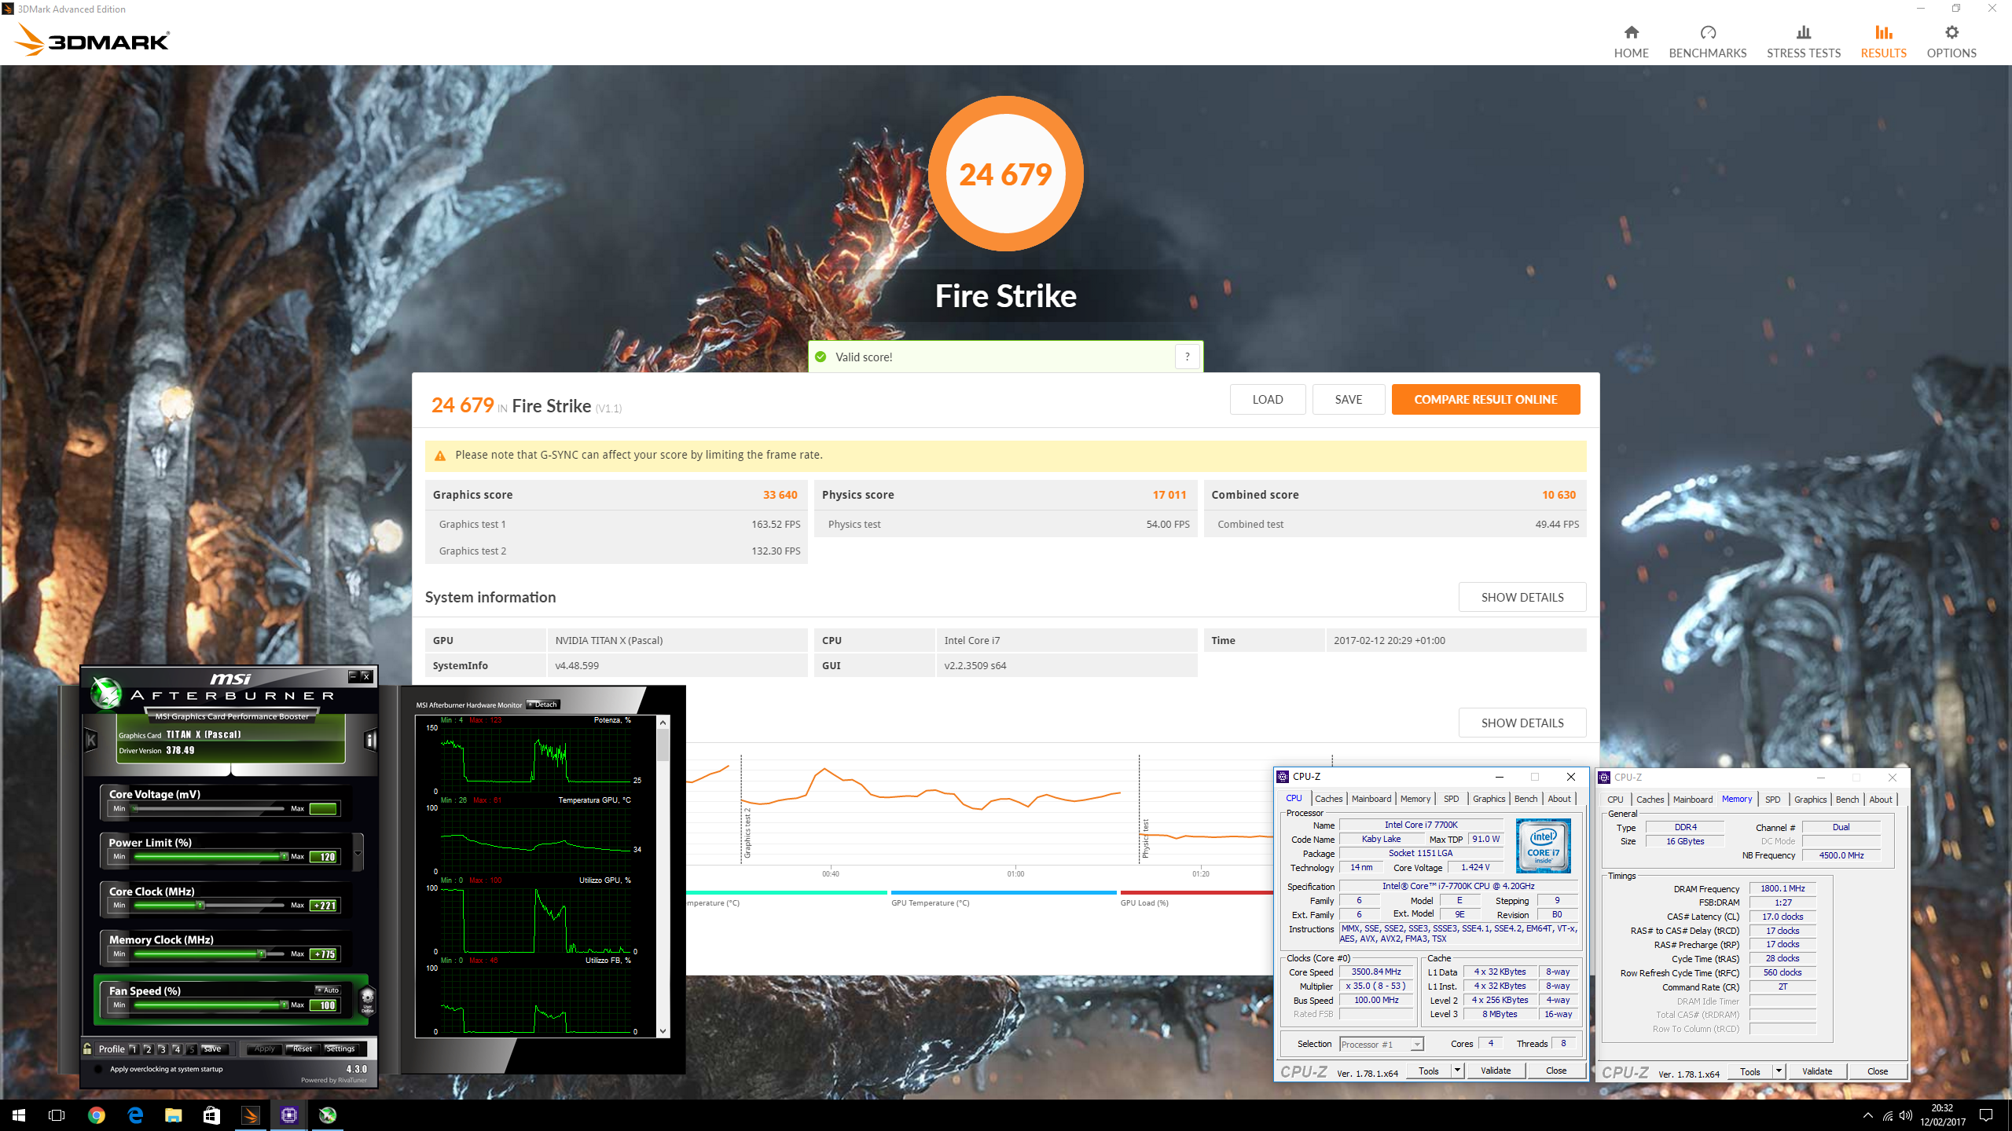The height and width of the screenshot is (1131, 2012).
Task: Expand the Power Limit dropdown arrow
Action: [x=358, y=853]
